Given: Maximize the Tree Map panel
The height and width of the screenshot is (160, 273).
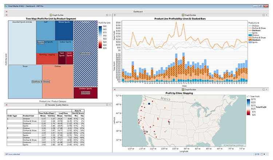Looking at the screenshot, I should click(106, 15).
